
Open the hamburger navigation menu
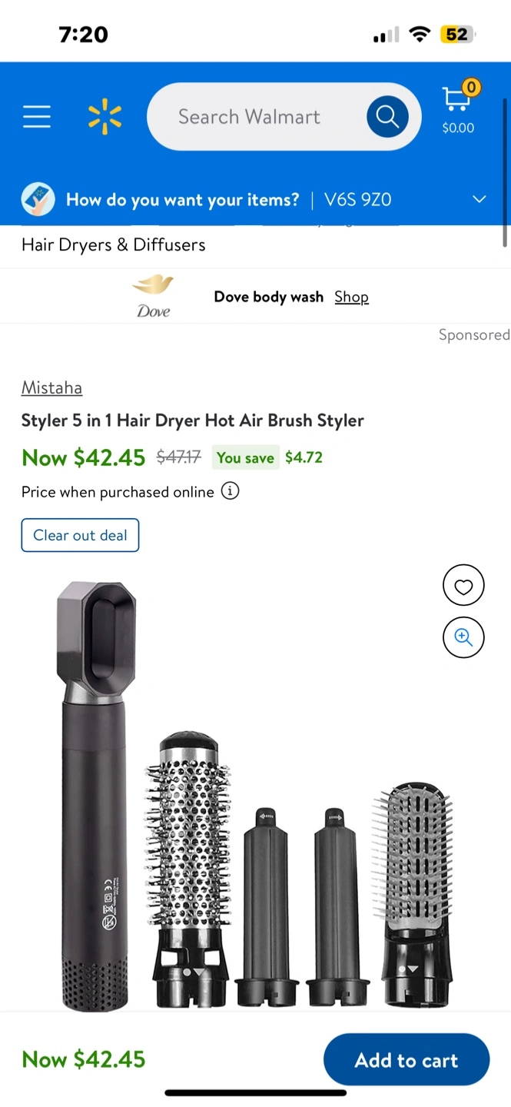(x=36, y=117)
